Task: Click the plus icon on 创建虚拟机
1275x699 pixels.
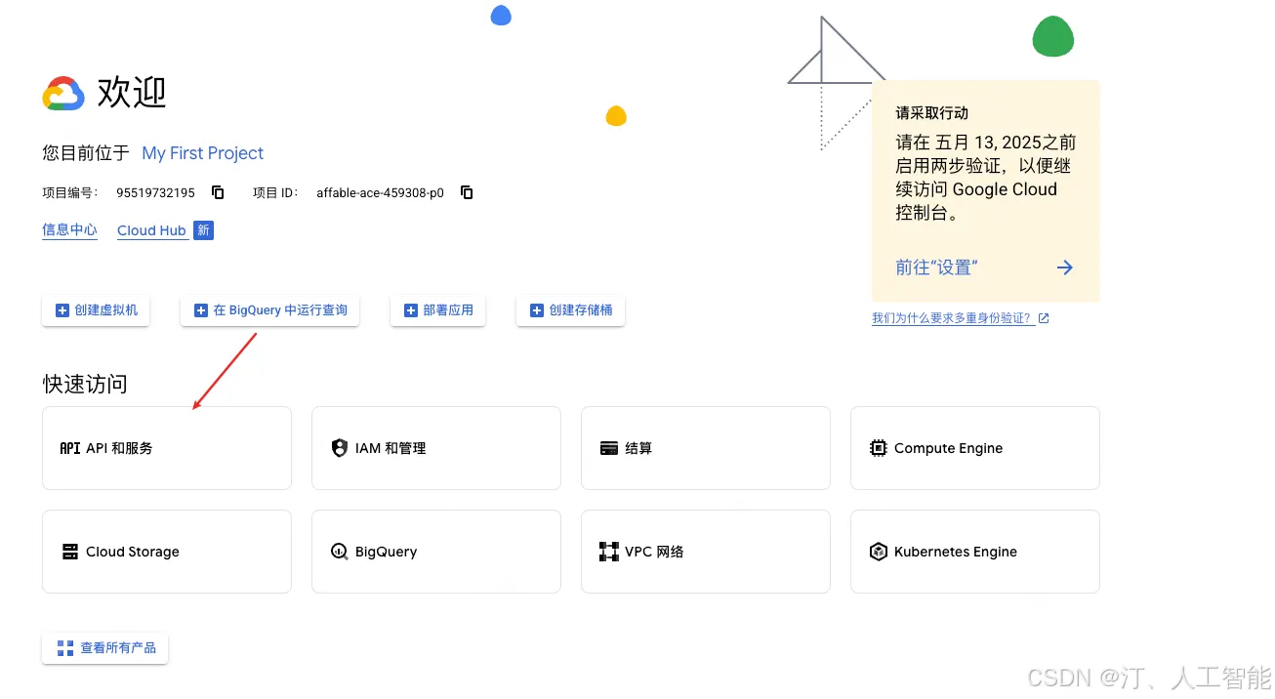Action: 62,310
